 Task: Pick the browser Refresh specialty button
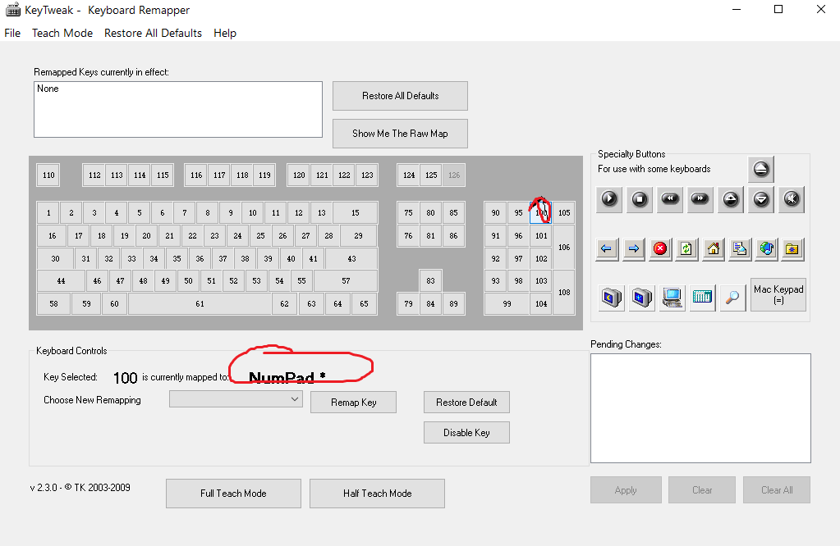686,248
